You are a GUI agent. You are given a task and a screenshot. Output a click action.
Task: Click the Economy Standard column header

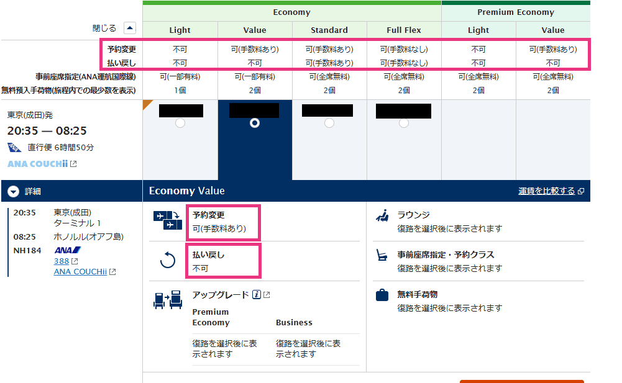tap(329, 30)
